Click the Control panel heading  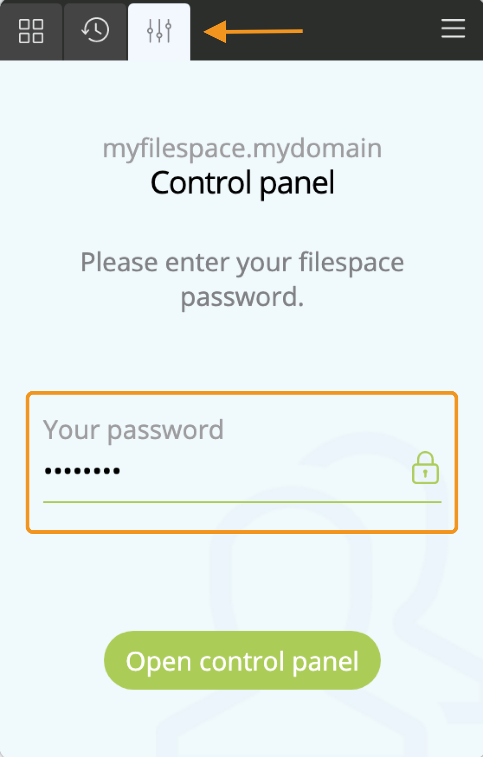coord(242,183)
